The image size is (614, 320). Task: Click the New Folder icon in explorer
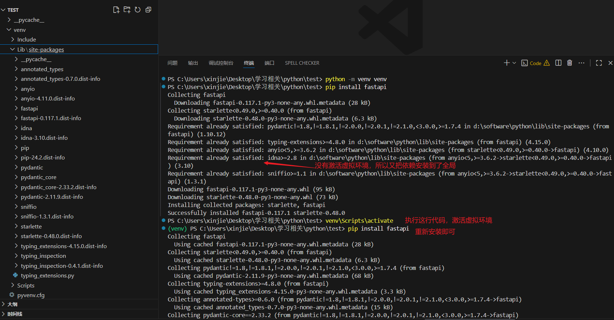click(x=127, y=10)
